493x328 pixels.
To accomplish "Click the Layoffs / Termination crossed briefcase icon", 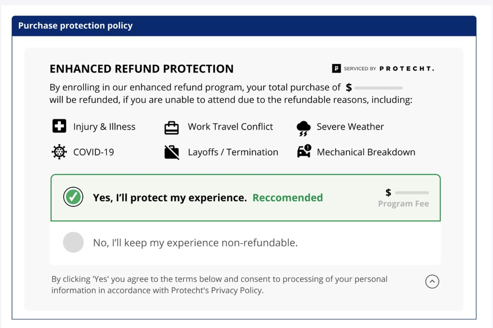I will [172, 152].
